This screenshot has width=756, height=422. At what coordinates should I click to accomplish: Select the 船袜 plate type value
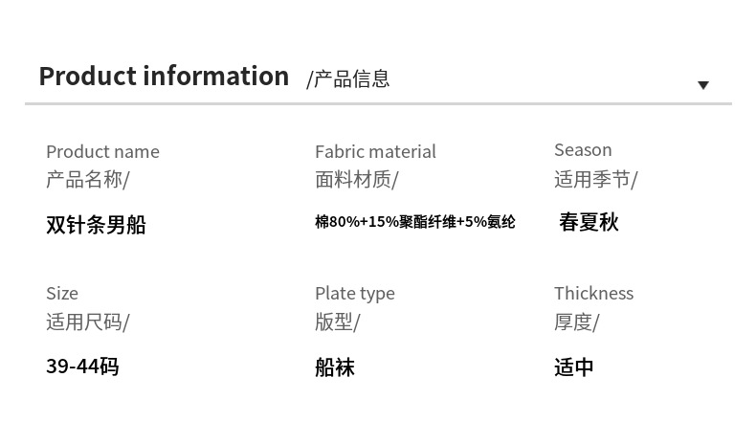pyautogui.click(x=335, y=367)
